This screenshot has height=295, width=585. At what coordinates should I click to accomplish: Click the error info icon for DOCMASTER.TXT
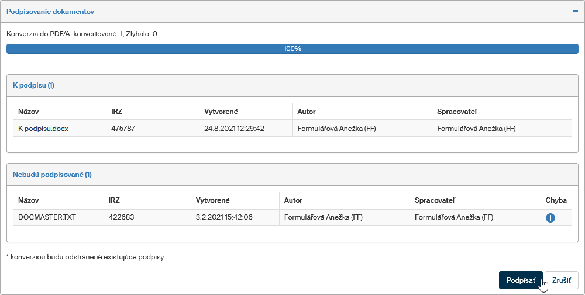[550, 218]
